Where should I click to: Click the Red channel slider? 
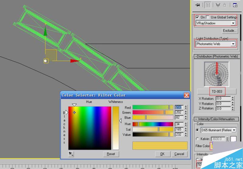[153, 107]
